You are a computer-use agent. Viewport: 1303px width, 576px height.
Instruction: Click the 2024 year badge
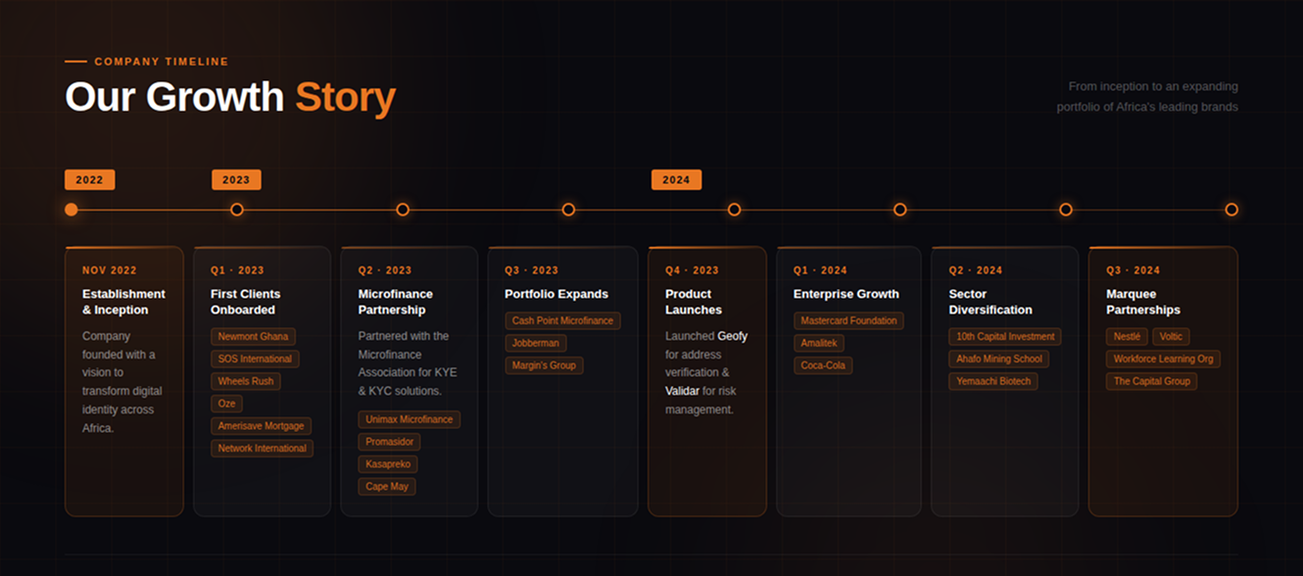[676, 180]
